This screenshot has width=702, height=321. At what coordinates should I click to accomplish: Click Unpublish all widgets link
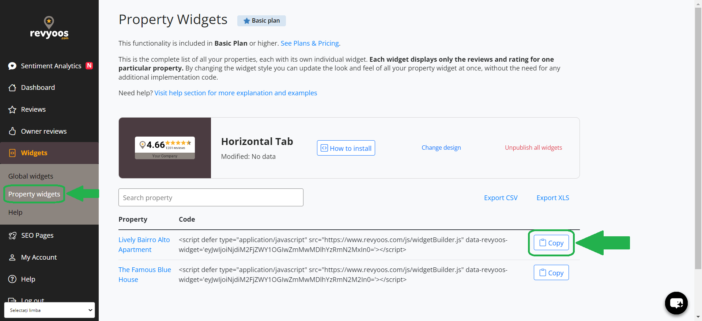point(533,148)
